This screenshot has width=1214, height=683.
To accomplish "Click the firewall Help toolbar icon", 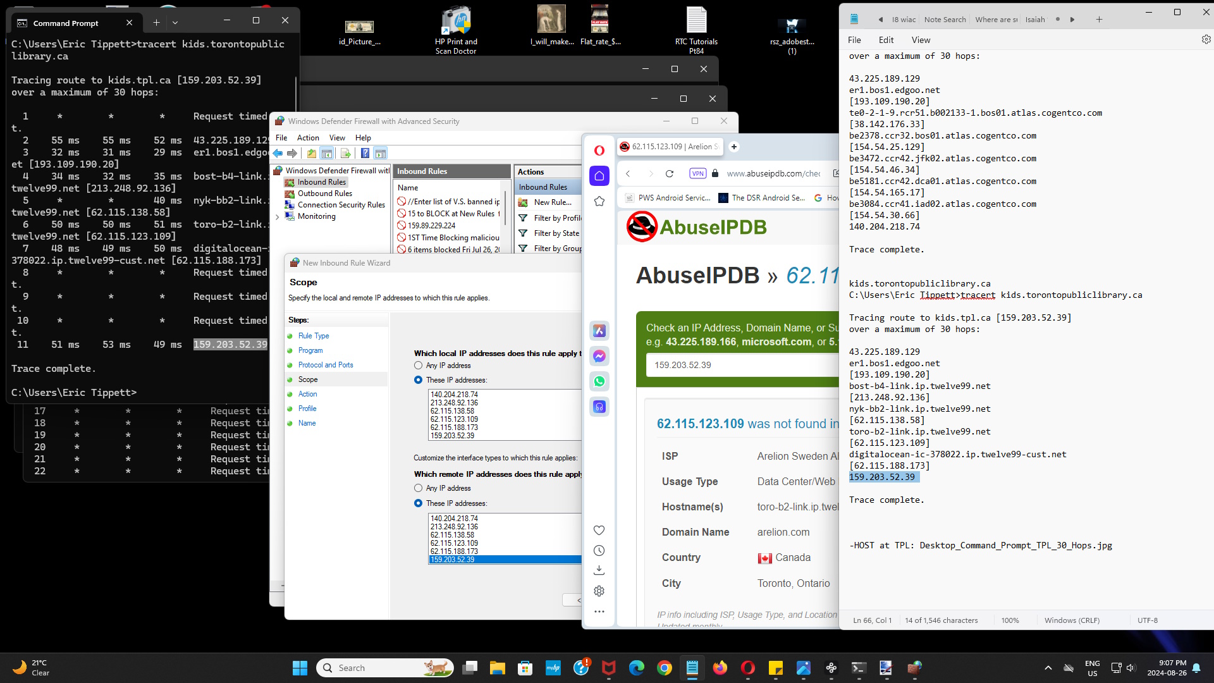I will click(365, 154).
